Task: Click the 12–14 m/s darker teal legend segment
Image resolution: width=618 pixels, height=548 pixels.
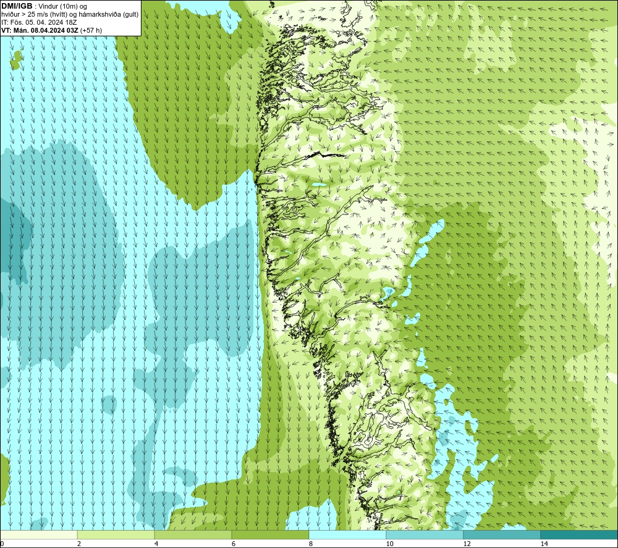Action: pos(502,534)
